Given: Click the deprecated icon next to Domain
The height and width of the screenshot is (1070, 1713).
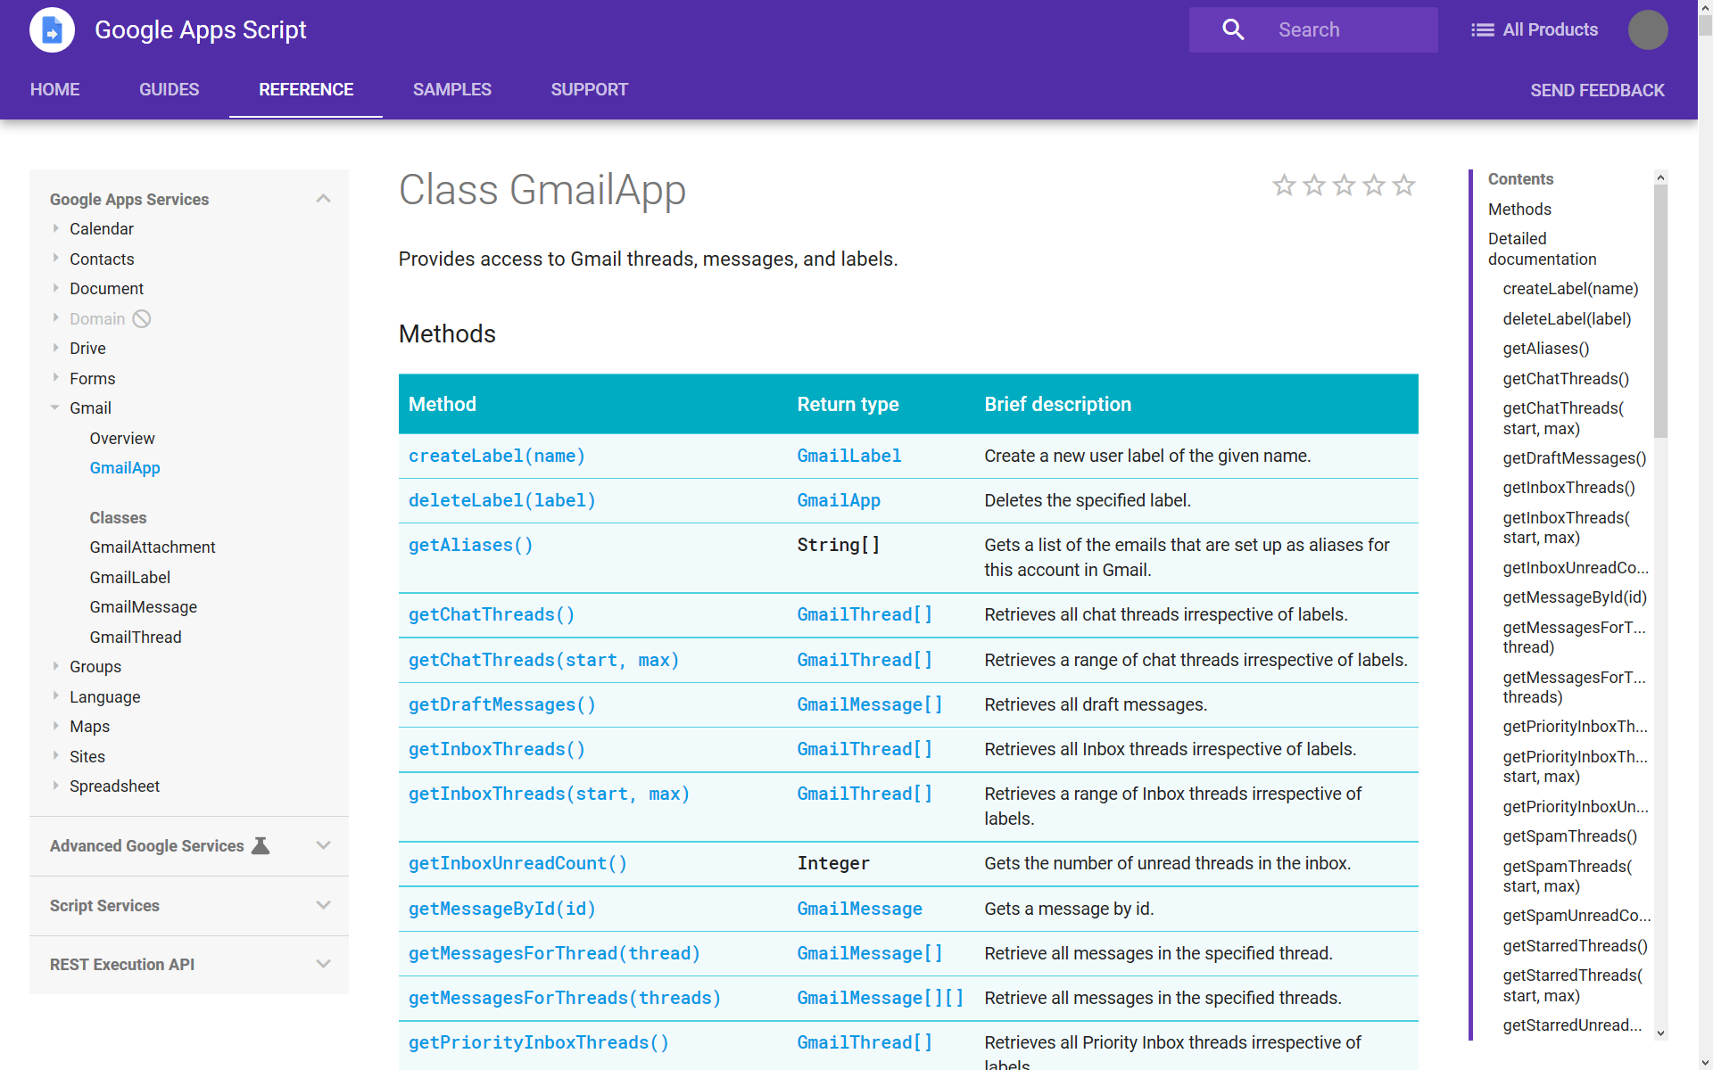Looking at the screenshot, I should pyautogui.click(x=142, y=318).
